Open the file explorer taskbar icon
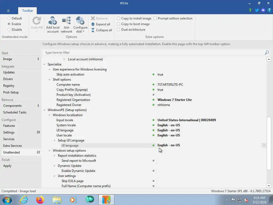This screenshot has height=205, width=273. pos(57,200)
